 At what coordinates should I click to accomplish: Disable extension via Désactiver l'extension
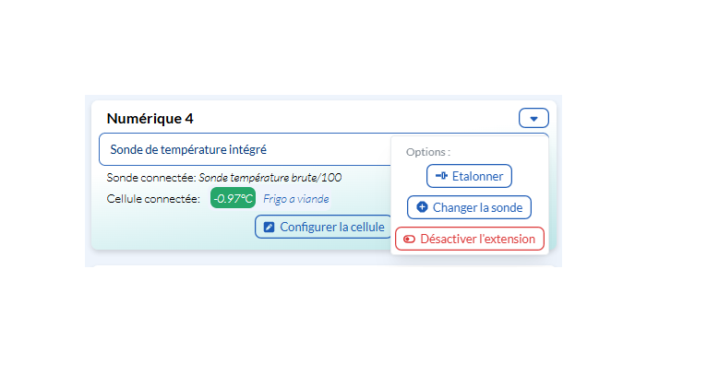469,239
